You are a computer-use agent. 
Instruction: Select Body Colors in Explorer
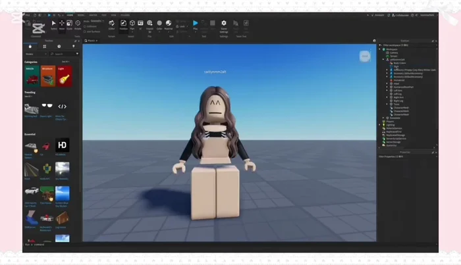tap(400, 63)
